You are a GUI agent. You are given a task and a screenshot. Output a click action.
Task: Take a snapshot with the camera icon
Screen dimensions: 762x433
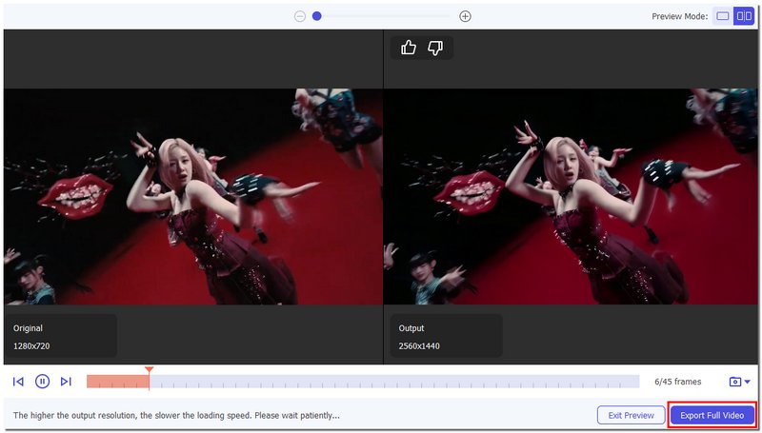click(x=734, y=382)
